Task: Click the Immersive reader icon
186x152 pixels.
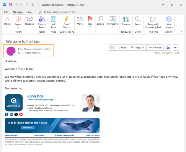Action: coord(112,19)
